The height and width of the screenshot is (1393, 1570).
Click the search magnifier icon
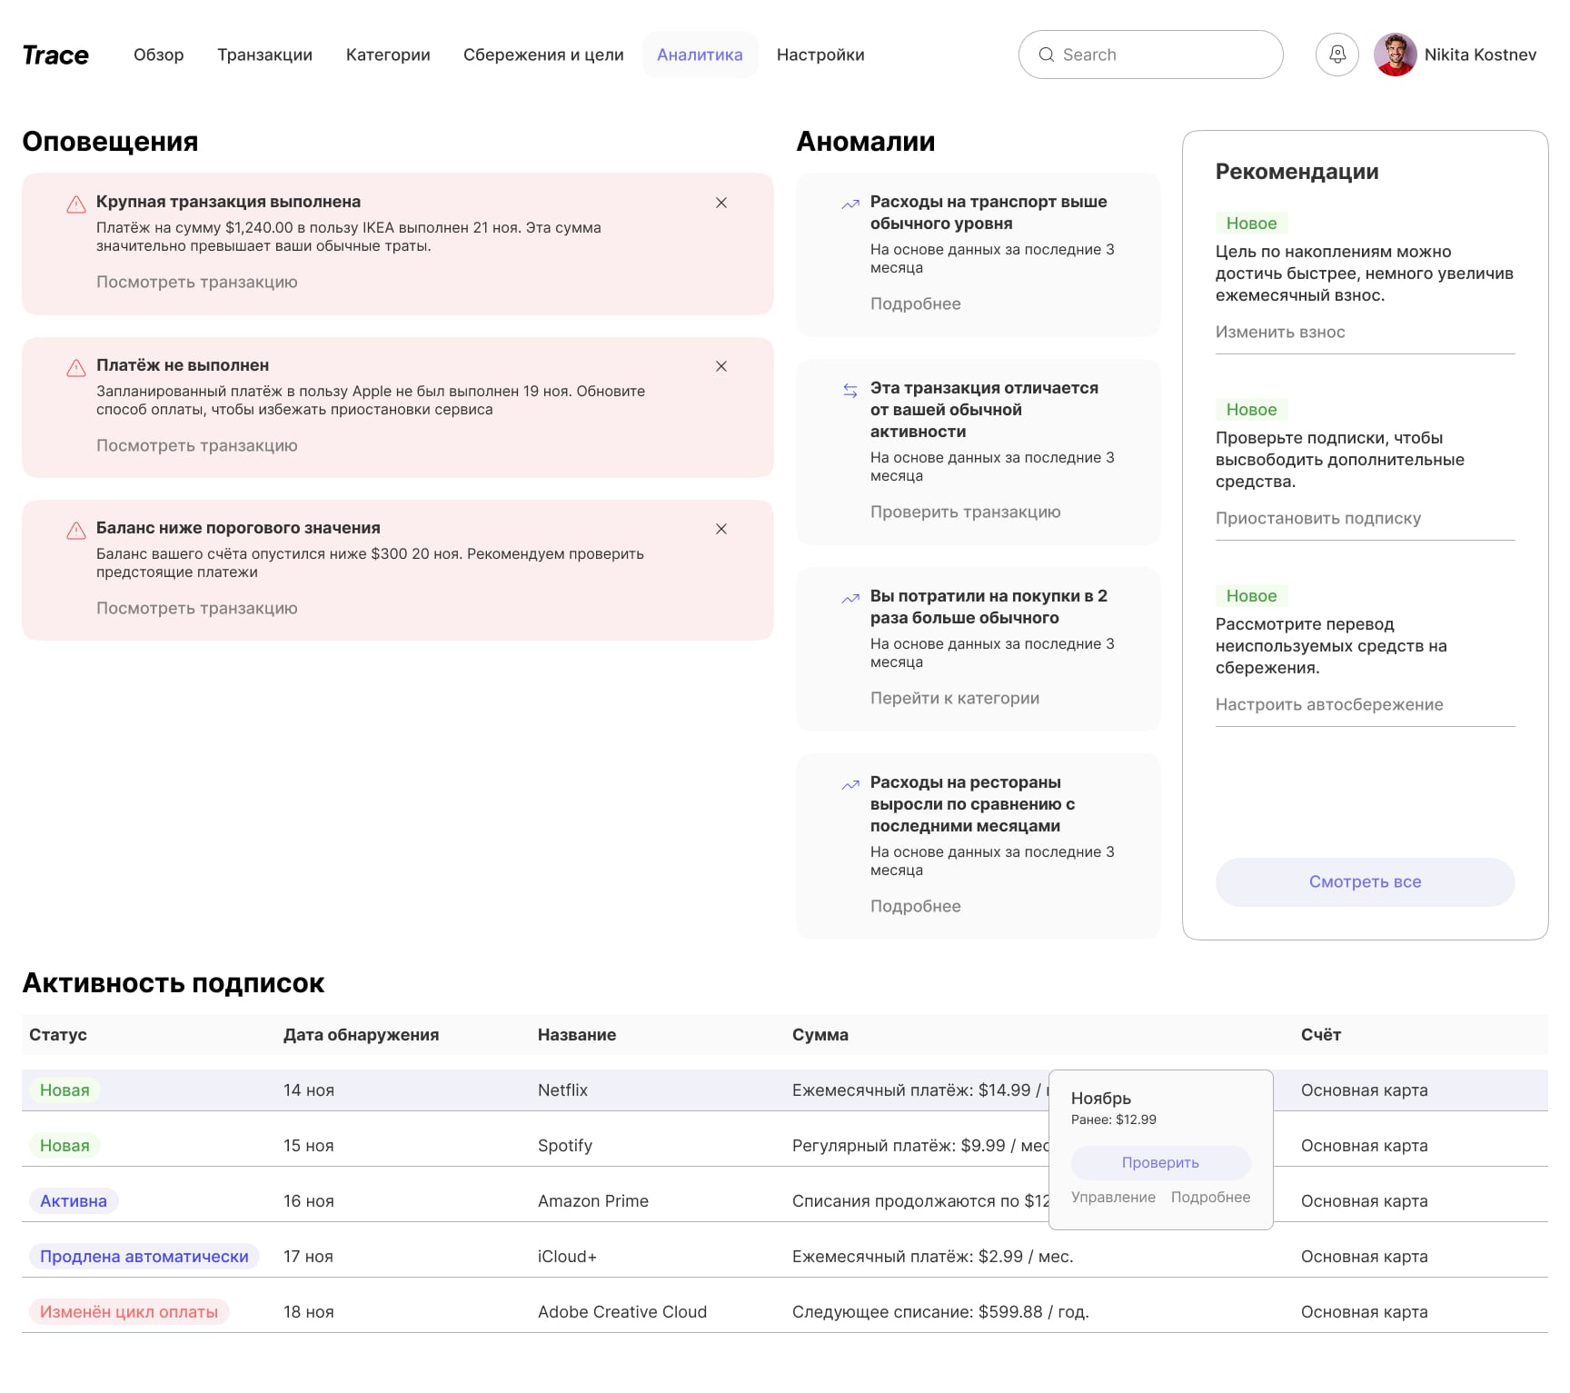(1046, 55)
